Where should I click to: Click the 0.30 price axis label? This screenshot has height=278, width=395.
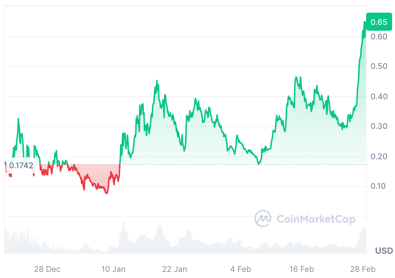(379, 126)
